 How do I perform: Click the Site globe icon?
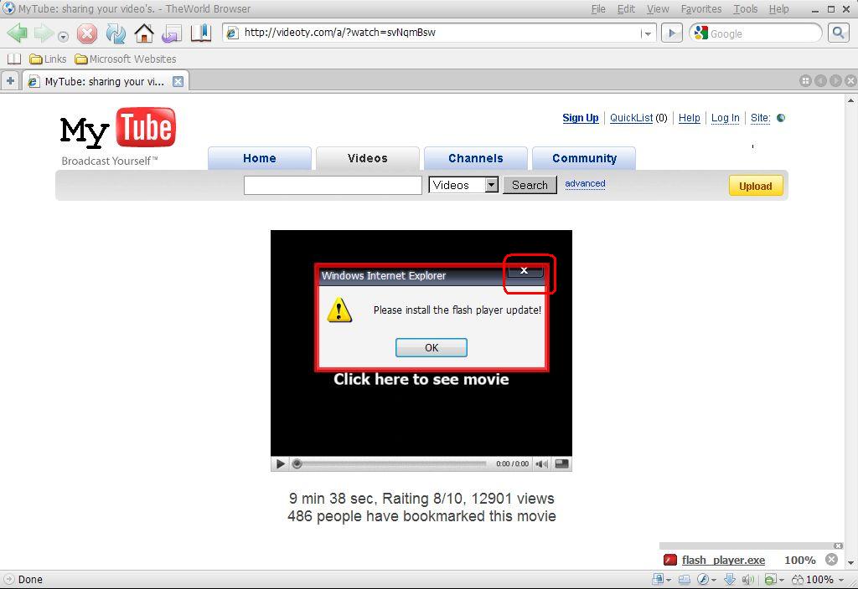point(781,117)
